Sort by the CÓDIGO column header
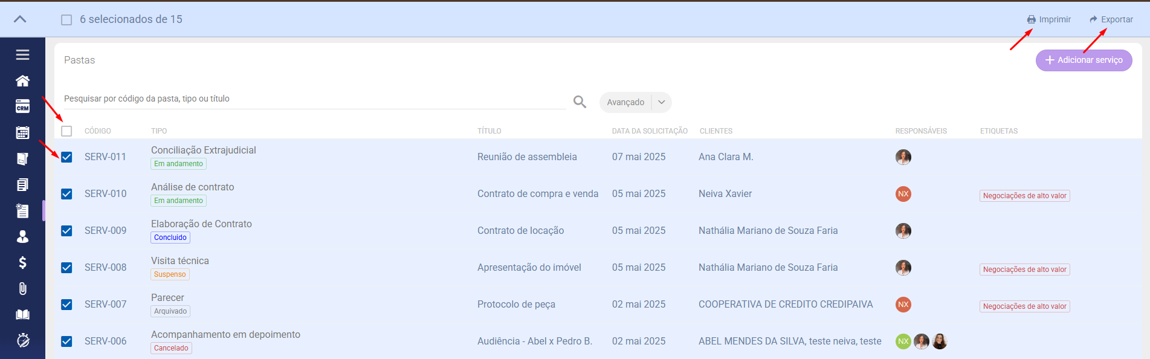 pyautogui.click(x=97, y=131)
